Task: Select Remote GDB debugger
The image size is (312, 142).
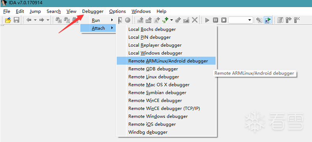Action: [166, 69]
